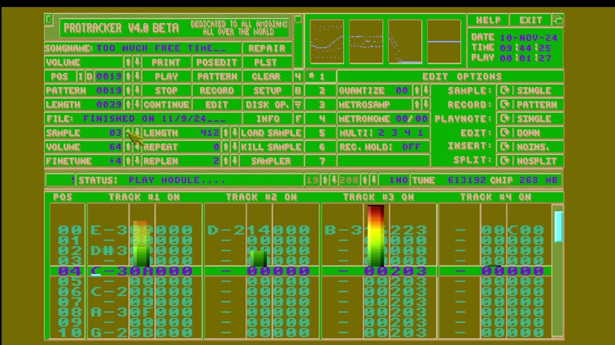Click KILL SAMPLE button
The image size is (615, 345).
[271, 147]
